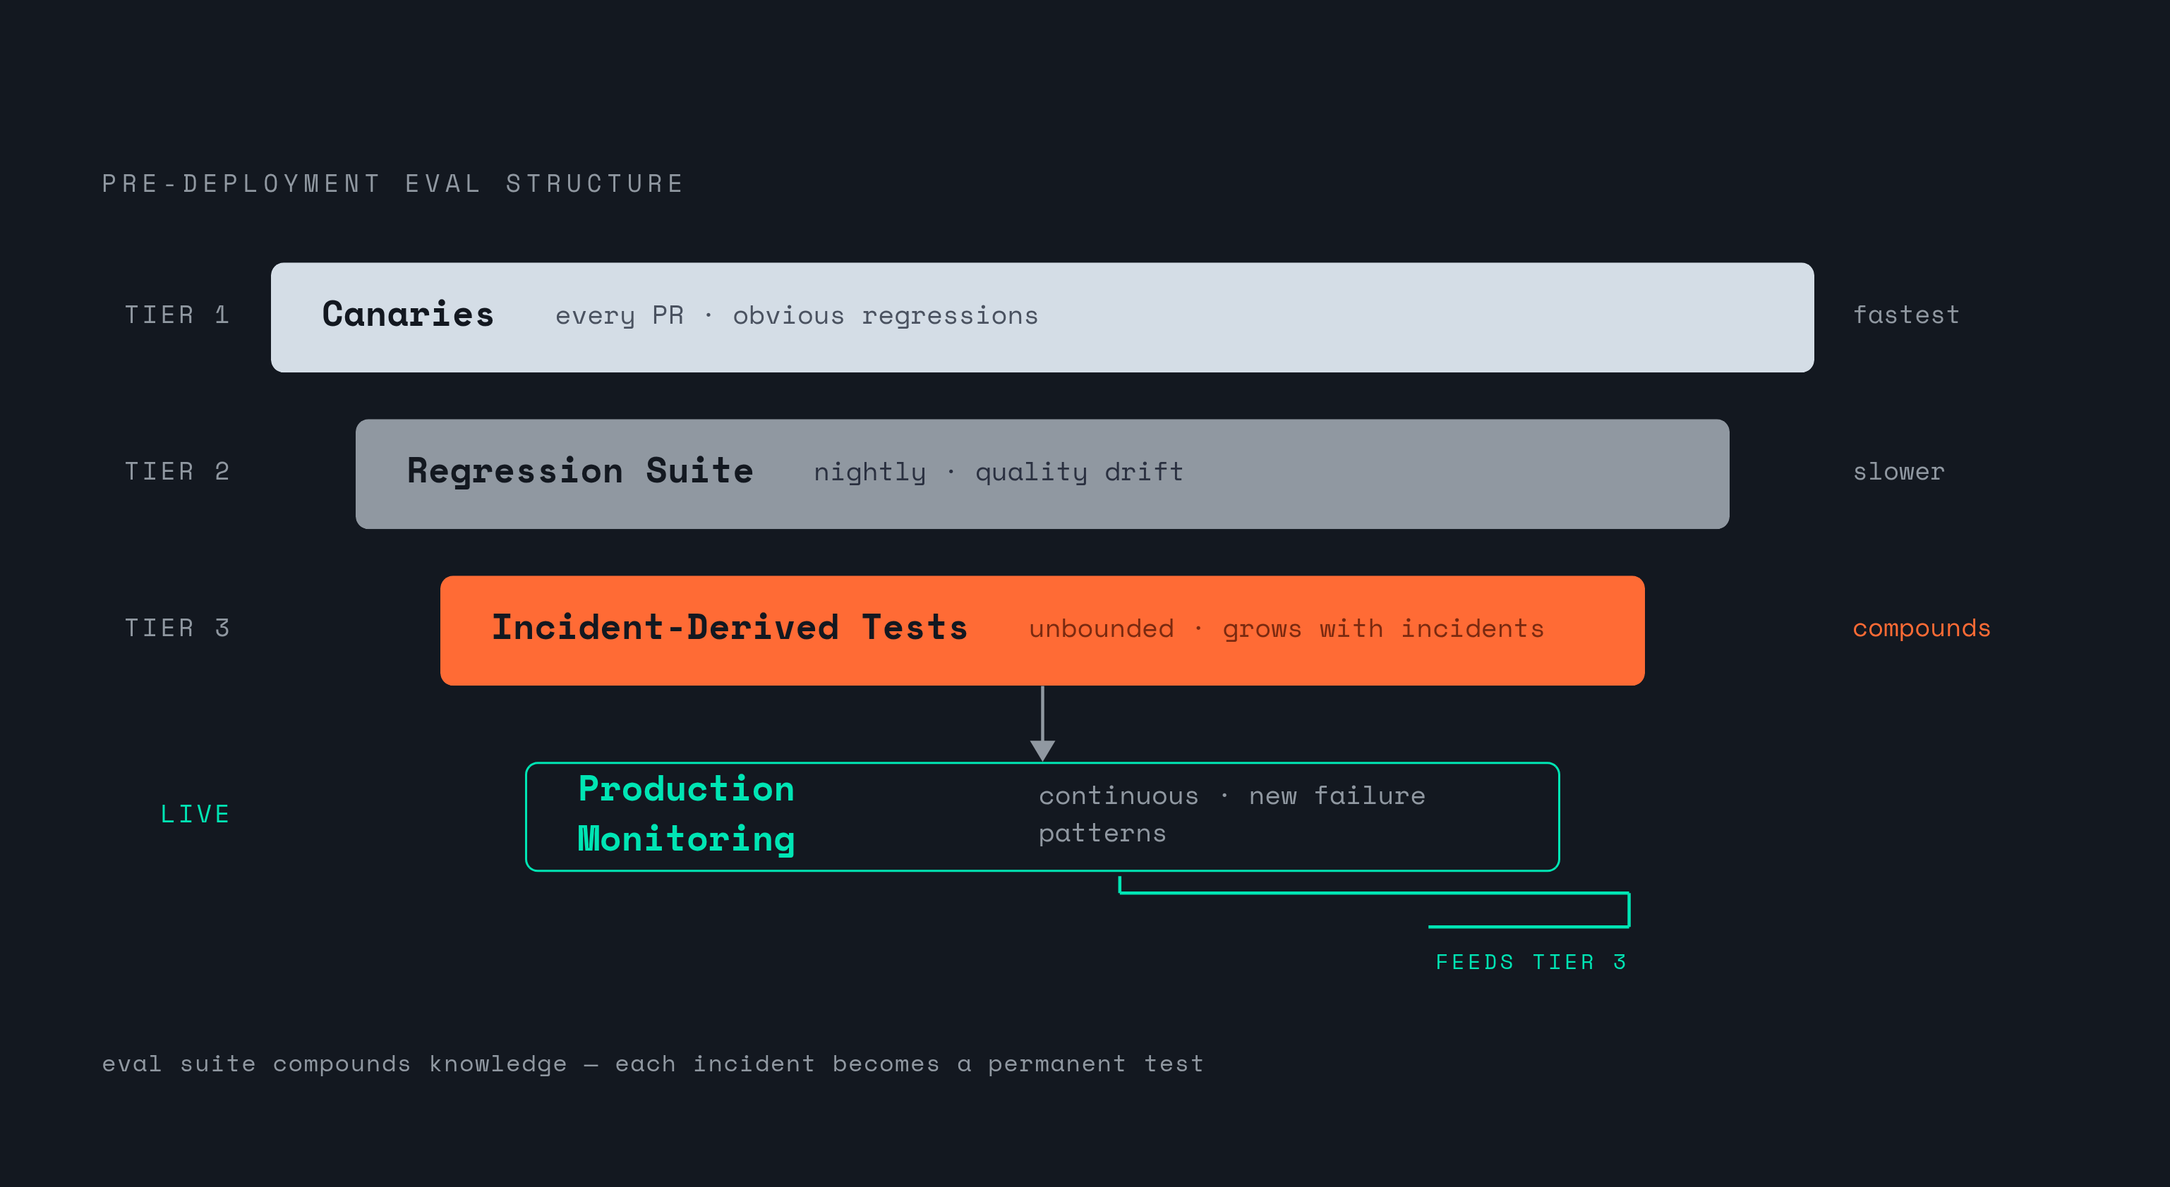This screenshot has width=2170, height=1187.
Task: Click the 'FEEDS TIER 3' label
Action: point(1531,962)
